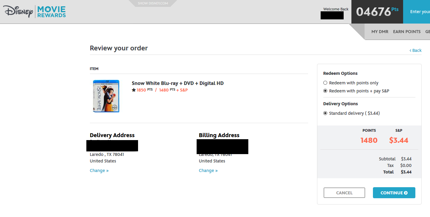
Task: Click the arrow icon in Continue button
Action: [405, 193]
